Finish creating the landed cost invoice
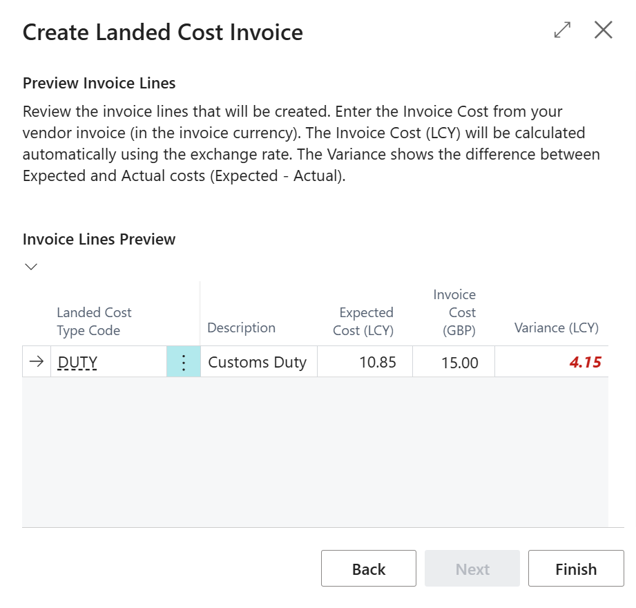 coord(575,569)
